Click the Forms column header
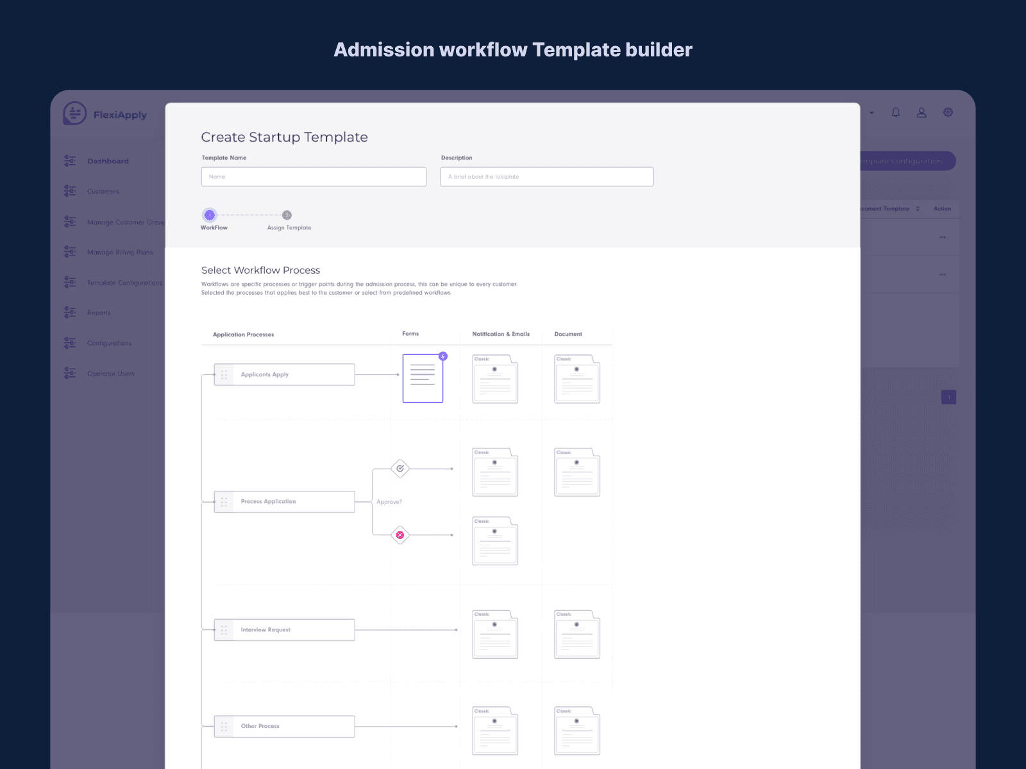1026x769 pixels. point(410,333)
